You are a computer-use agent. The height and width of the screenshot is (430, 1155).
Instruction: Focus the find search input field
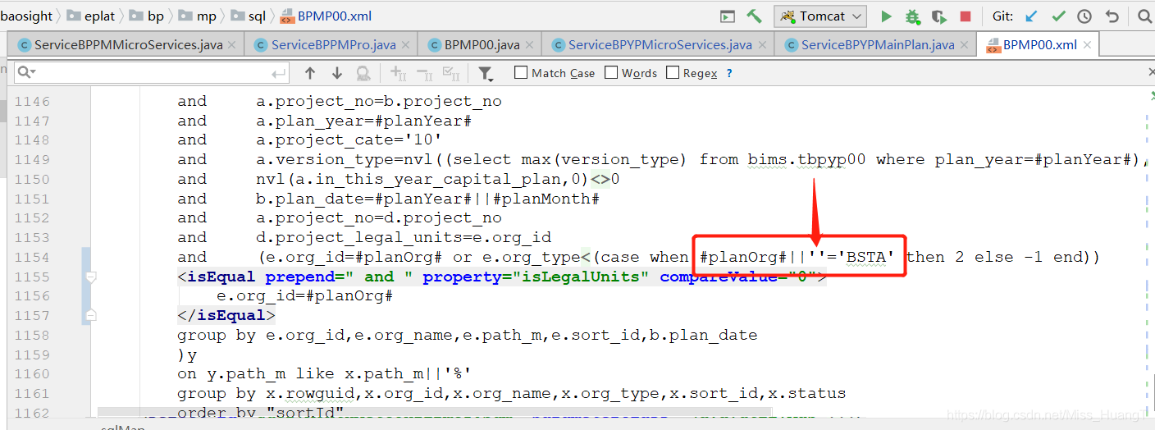(x=152, y=73)
